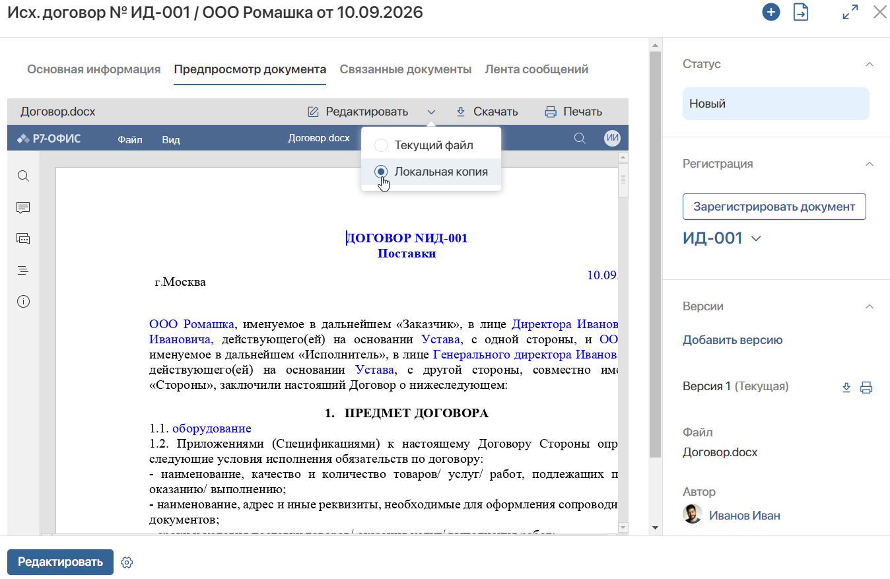The image size is (890, 579).
Task: Collapse the Версии section
Action: 870,306
